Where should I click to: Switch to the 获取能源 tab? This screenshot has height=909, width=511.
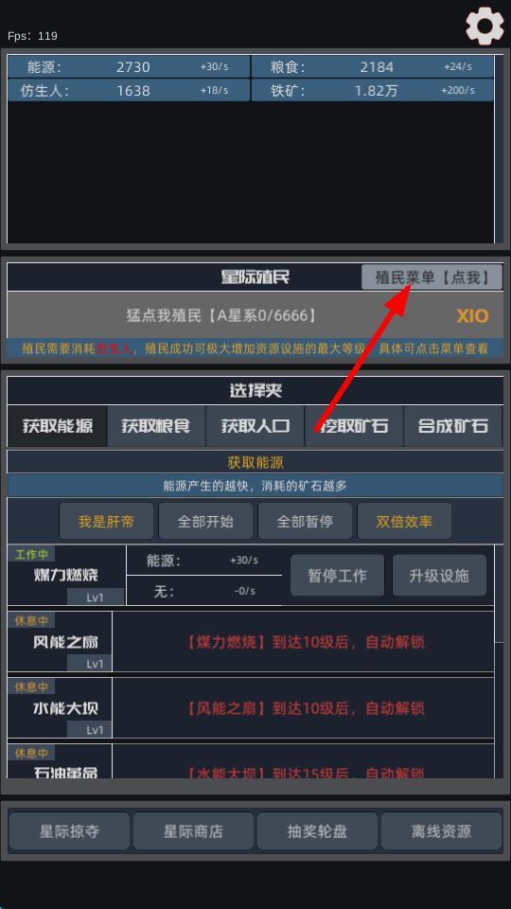coord(58,426)
